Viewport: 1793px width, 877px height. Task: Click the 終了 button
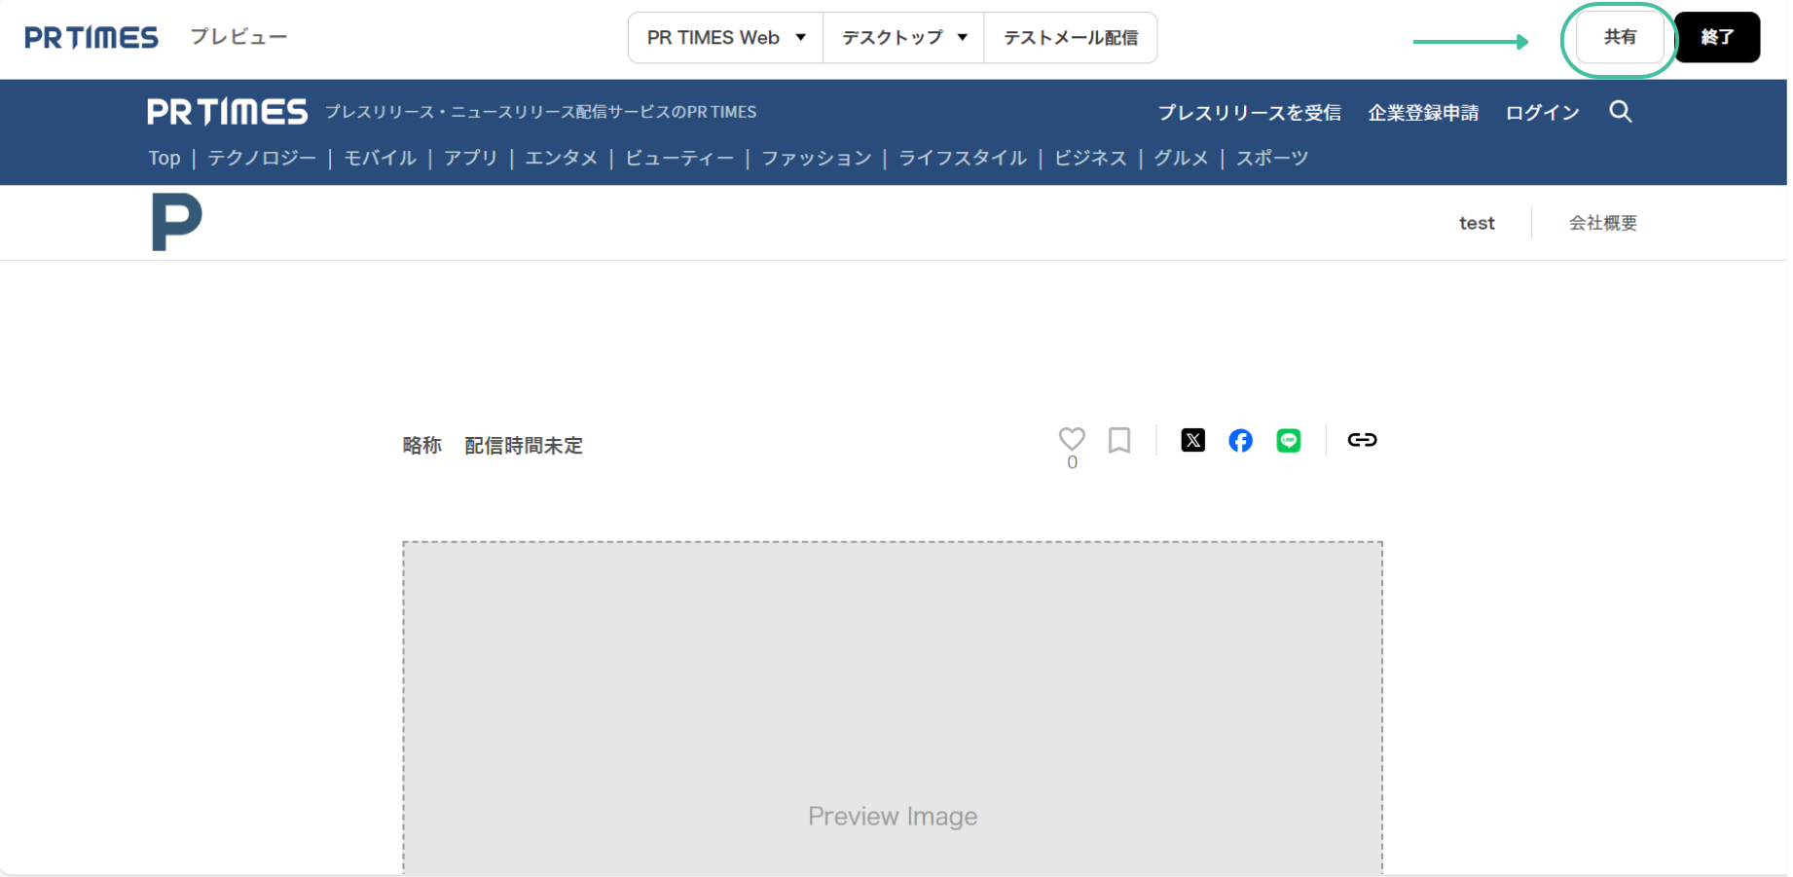click(x=1717, y=37)
